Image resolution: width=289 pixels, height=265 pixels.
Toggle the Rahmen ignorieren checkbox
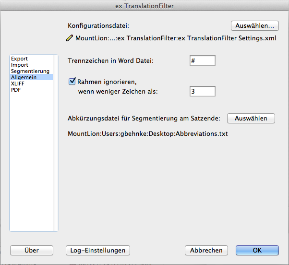[x=72, y=82]
